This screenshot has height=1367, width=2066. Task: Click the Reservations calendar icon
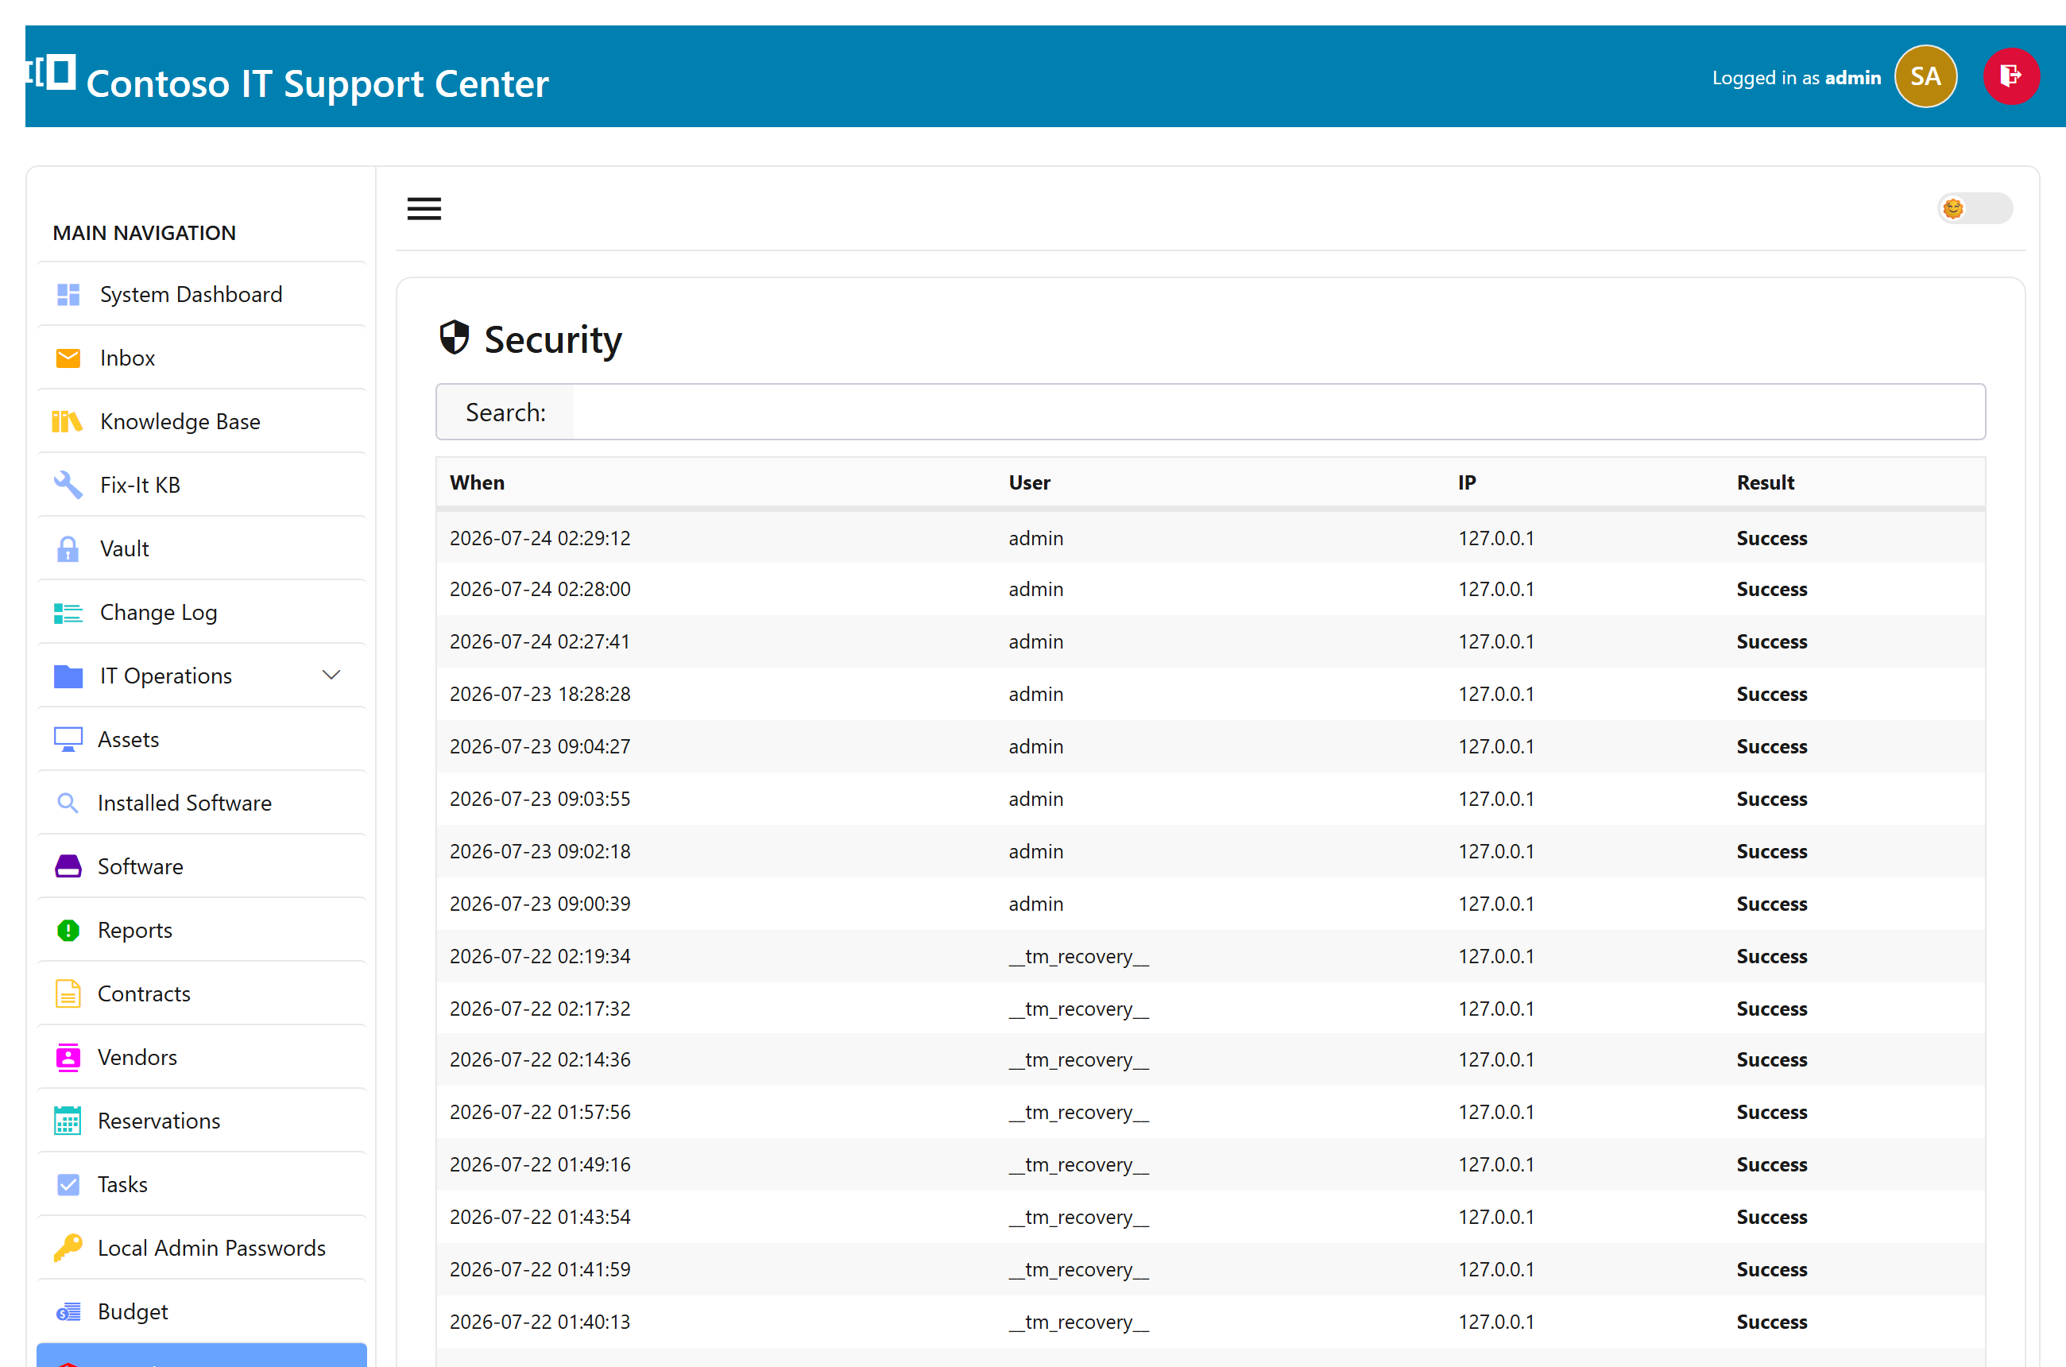pyautogui.click(x=67, y=1121)
